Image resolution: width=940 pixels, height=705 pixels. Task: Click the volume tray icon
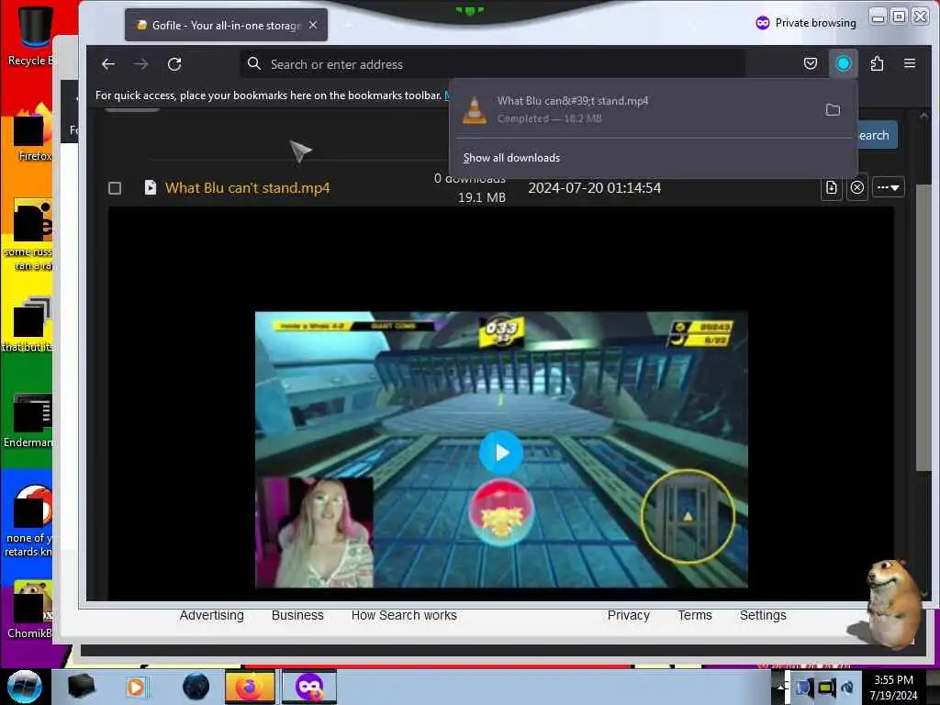pos(847,688)
